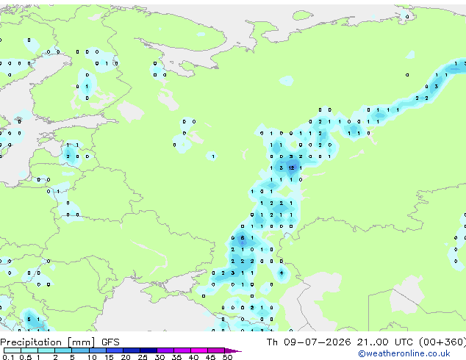Image resolution: width=466 pixels, height=360 pixels.
Task: Click the 25–30 mm dark blue legend swatch
Action: tap(148, 350)
